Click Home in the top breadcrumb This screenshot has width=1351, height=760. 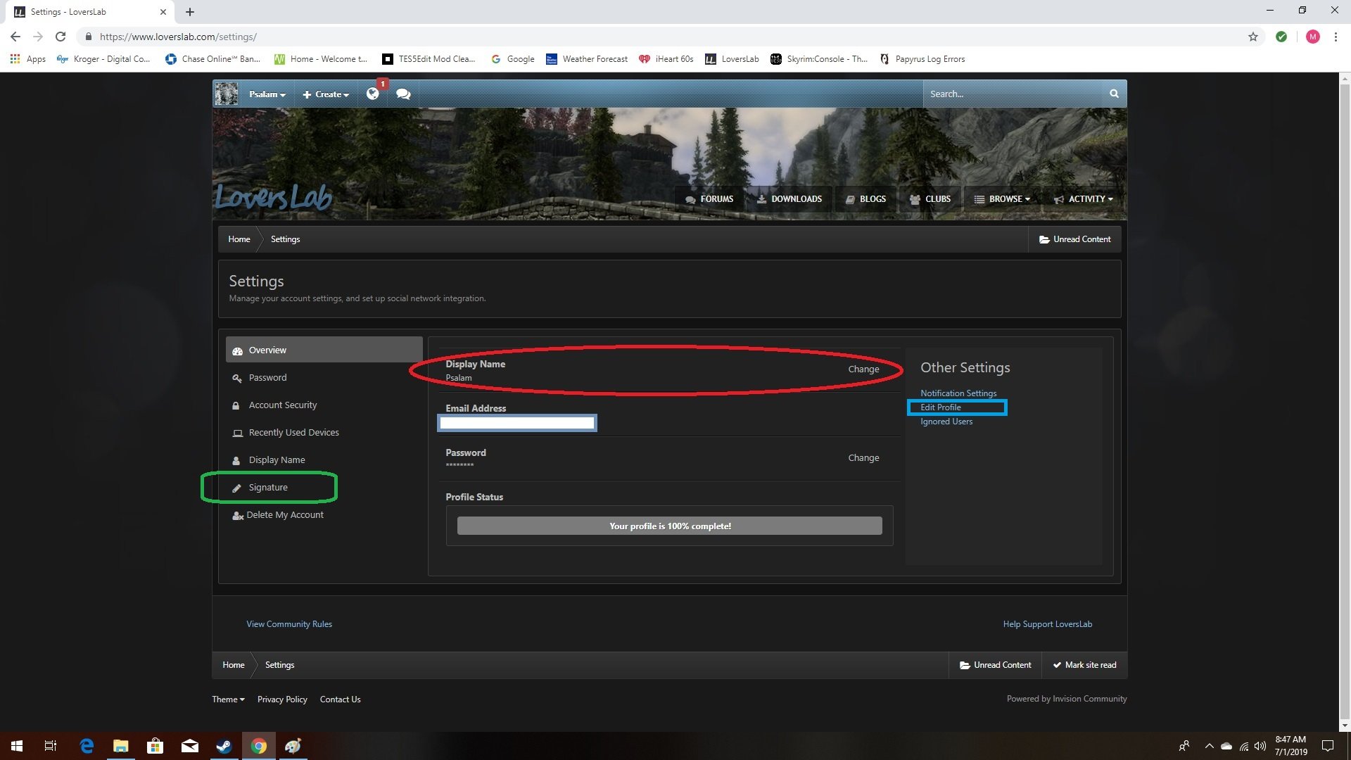[239, 239]
